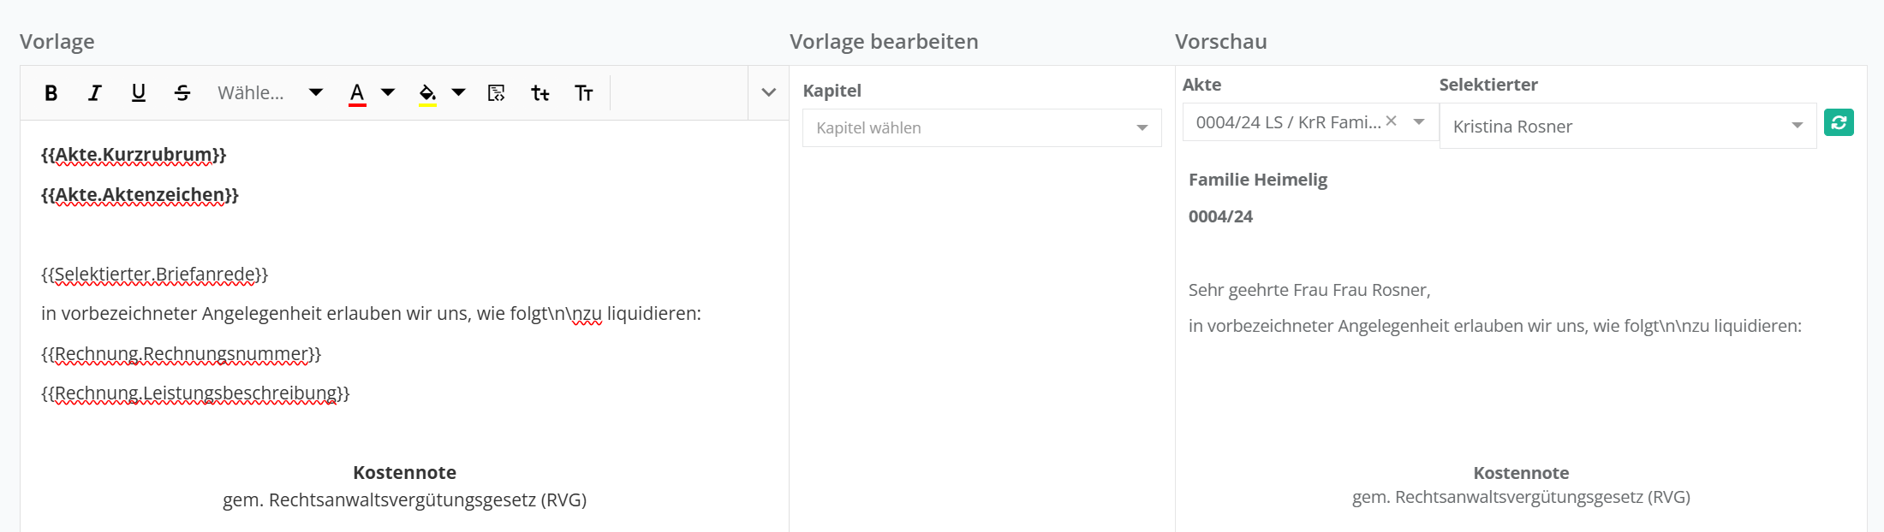Open the Akte dropdown arrow

point(1419,122)
